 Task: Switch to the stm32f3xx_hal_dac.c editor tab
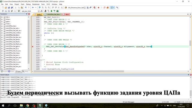[52, 14]
